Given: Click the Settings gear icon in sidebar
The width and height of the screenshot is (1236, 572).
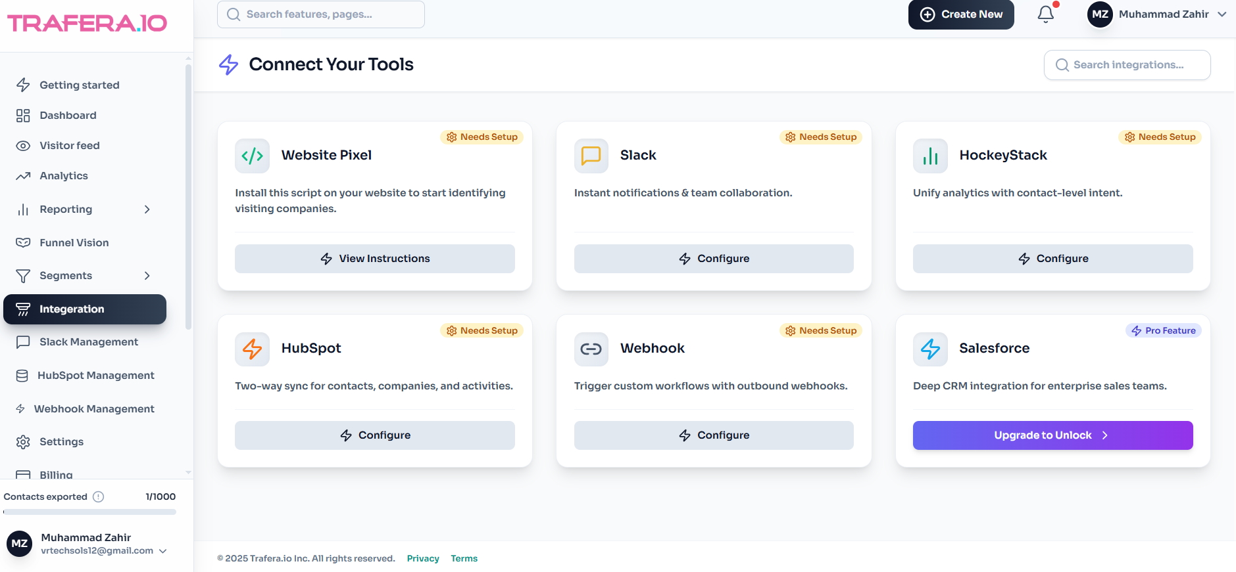Looking at the screenshot, I should [23, 442].
